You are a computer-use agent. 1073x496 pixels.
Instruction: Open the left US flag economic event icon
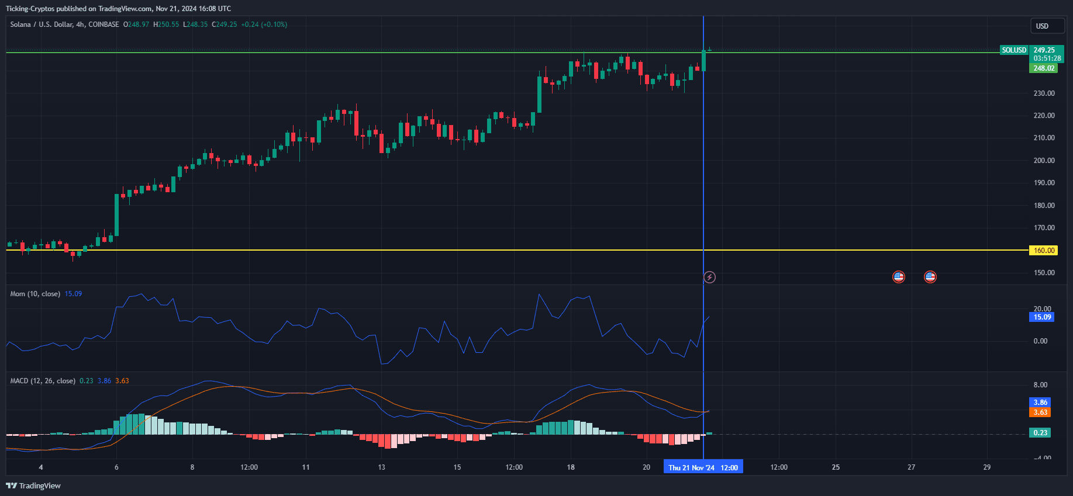pos(899,277)
